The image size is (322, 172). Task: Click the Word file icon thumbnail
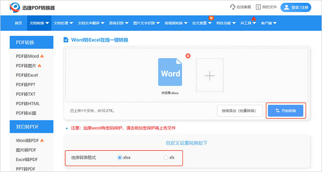(x=170, y=72)
